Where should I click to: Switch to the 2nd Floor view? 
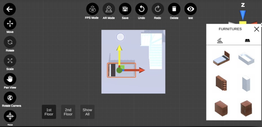coord(68,112)
